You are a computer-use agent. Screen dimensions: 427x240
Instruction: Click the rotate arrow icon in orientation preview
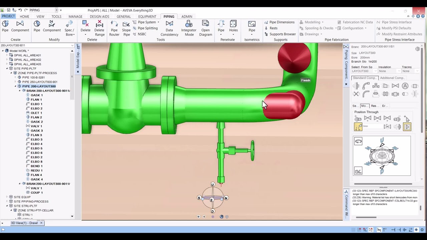pos(358,141)
